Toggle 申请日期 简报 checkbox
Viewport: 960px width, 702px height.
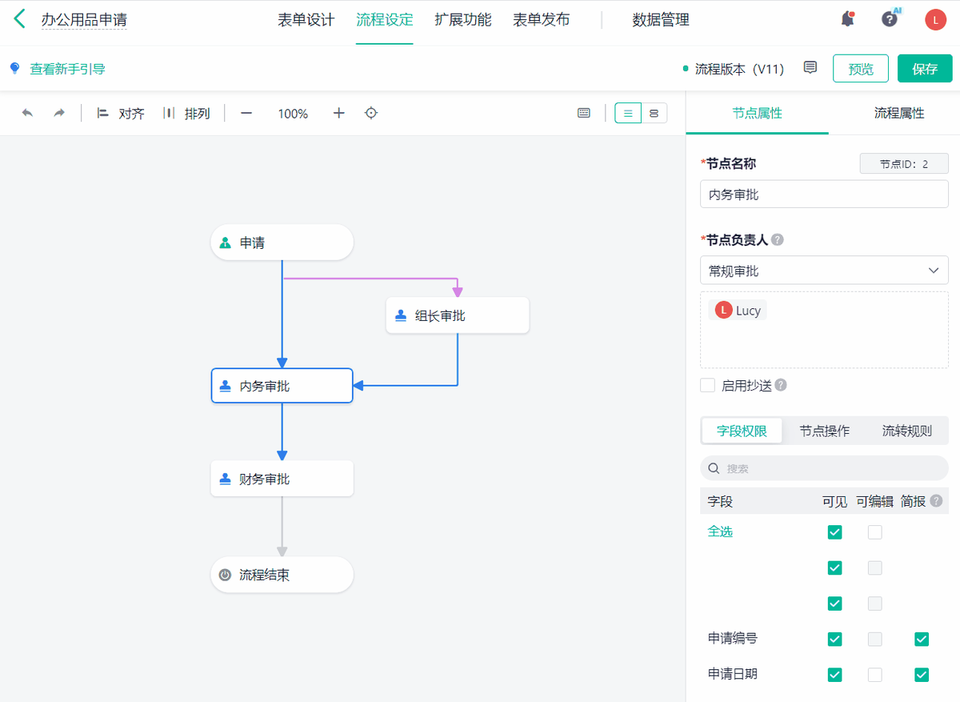click(922, 675)
